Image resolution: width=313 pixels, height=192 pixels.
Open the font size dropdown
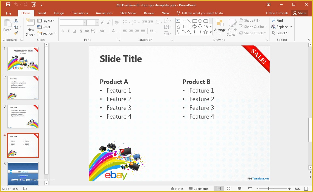click(x=97, y=22)
